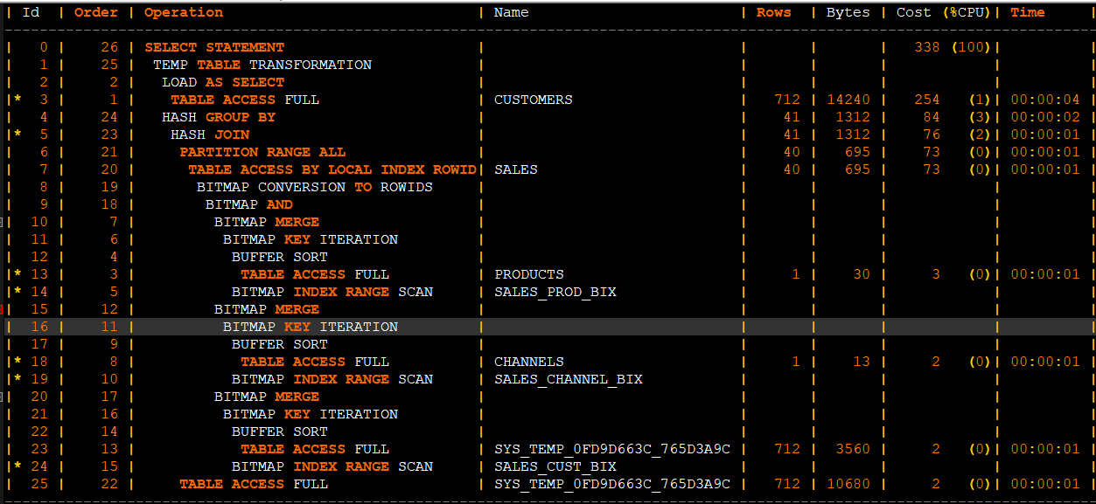
Task: Click the Time column header
Action: pyautogui.click(x=1028, y=12)
